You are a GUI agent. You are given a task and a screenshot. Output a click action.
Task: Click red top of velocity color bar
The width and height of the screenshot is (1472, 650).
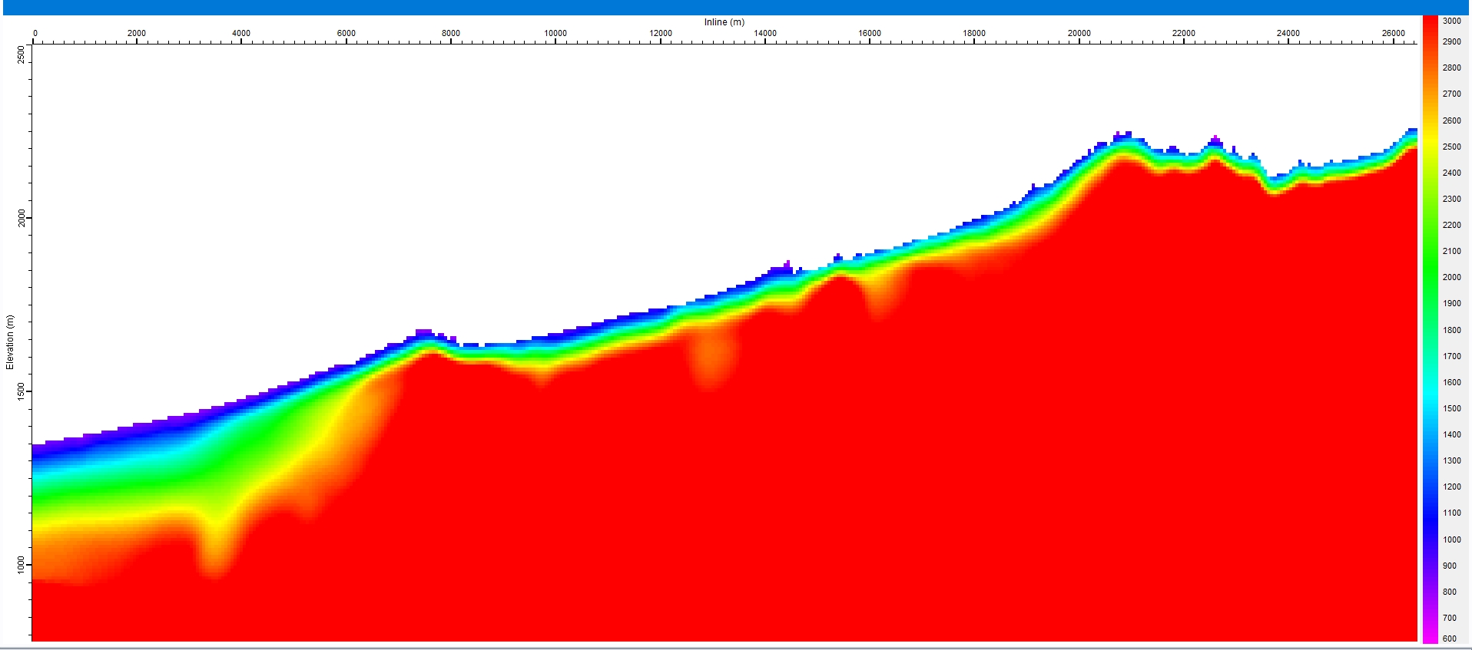pos(1430,23)
